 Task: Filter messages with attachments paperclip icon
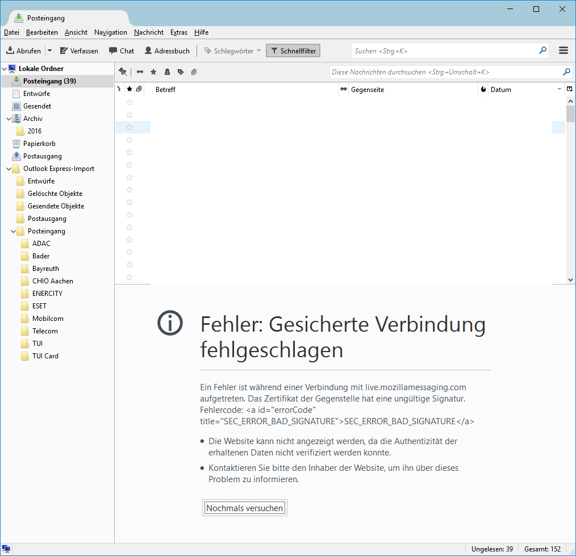coord(194,72)
